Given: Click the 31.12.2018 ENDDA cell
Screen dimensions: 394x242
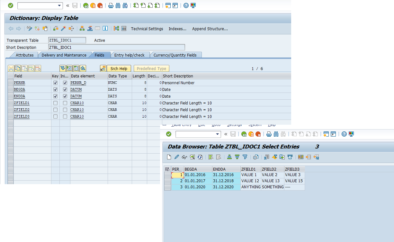Looking at the screenshot, I should tap(226, 181).
